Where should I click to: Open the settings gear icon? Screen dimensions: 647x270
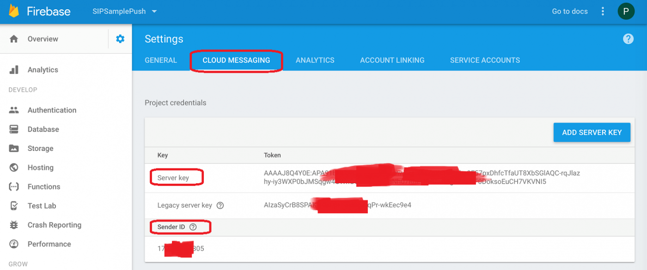(x=120, y=39)
